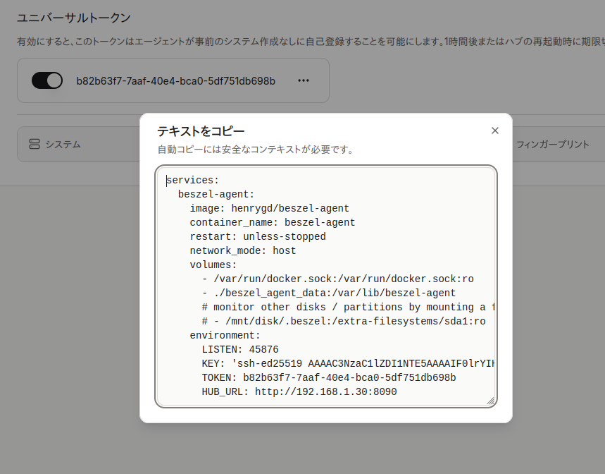Close the テキストをコピー dialog

click(494, 130)
